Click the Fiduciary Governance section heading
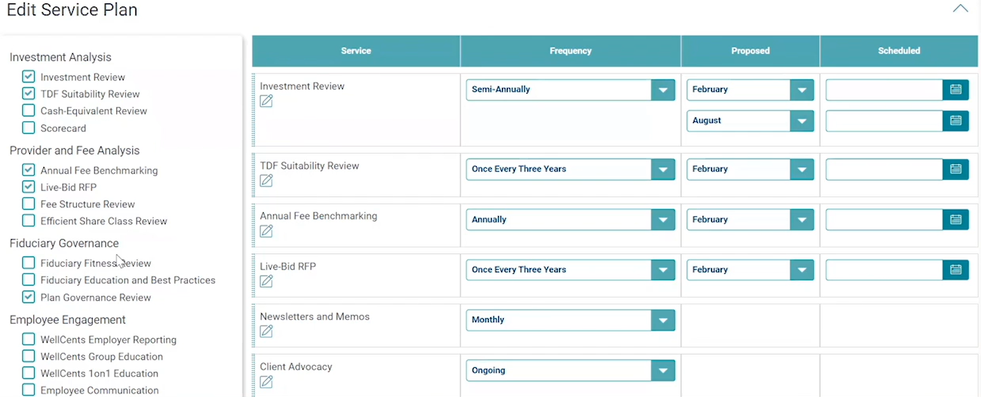This screenshot has width=981, height=397. (64, 243)
